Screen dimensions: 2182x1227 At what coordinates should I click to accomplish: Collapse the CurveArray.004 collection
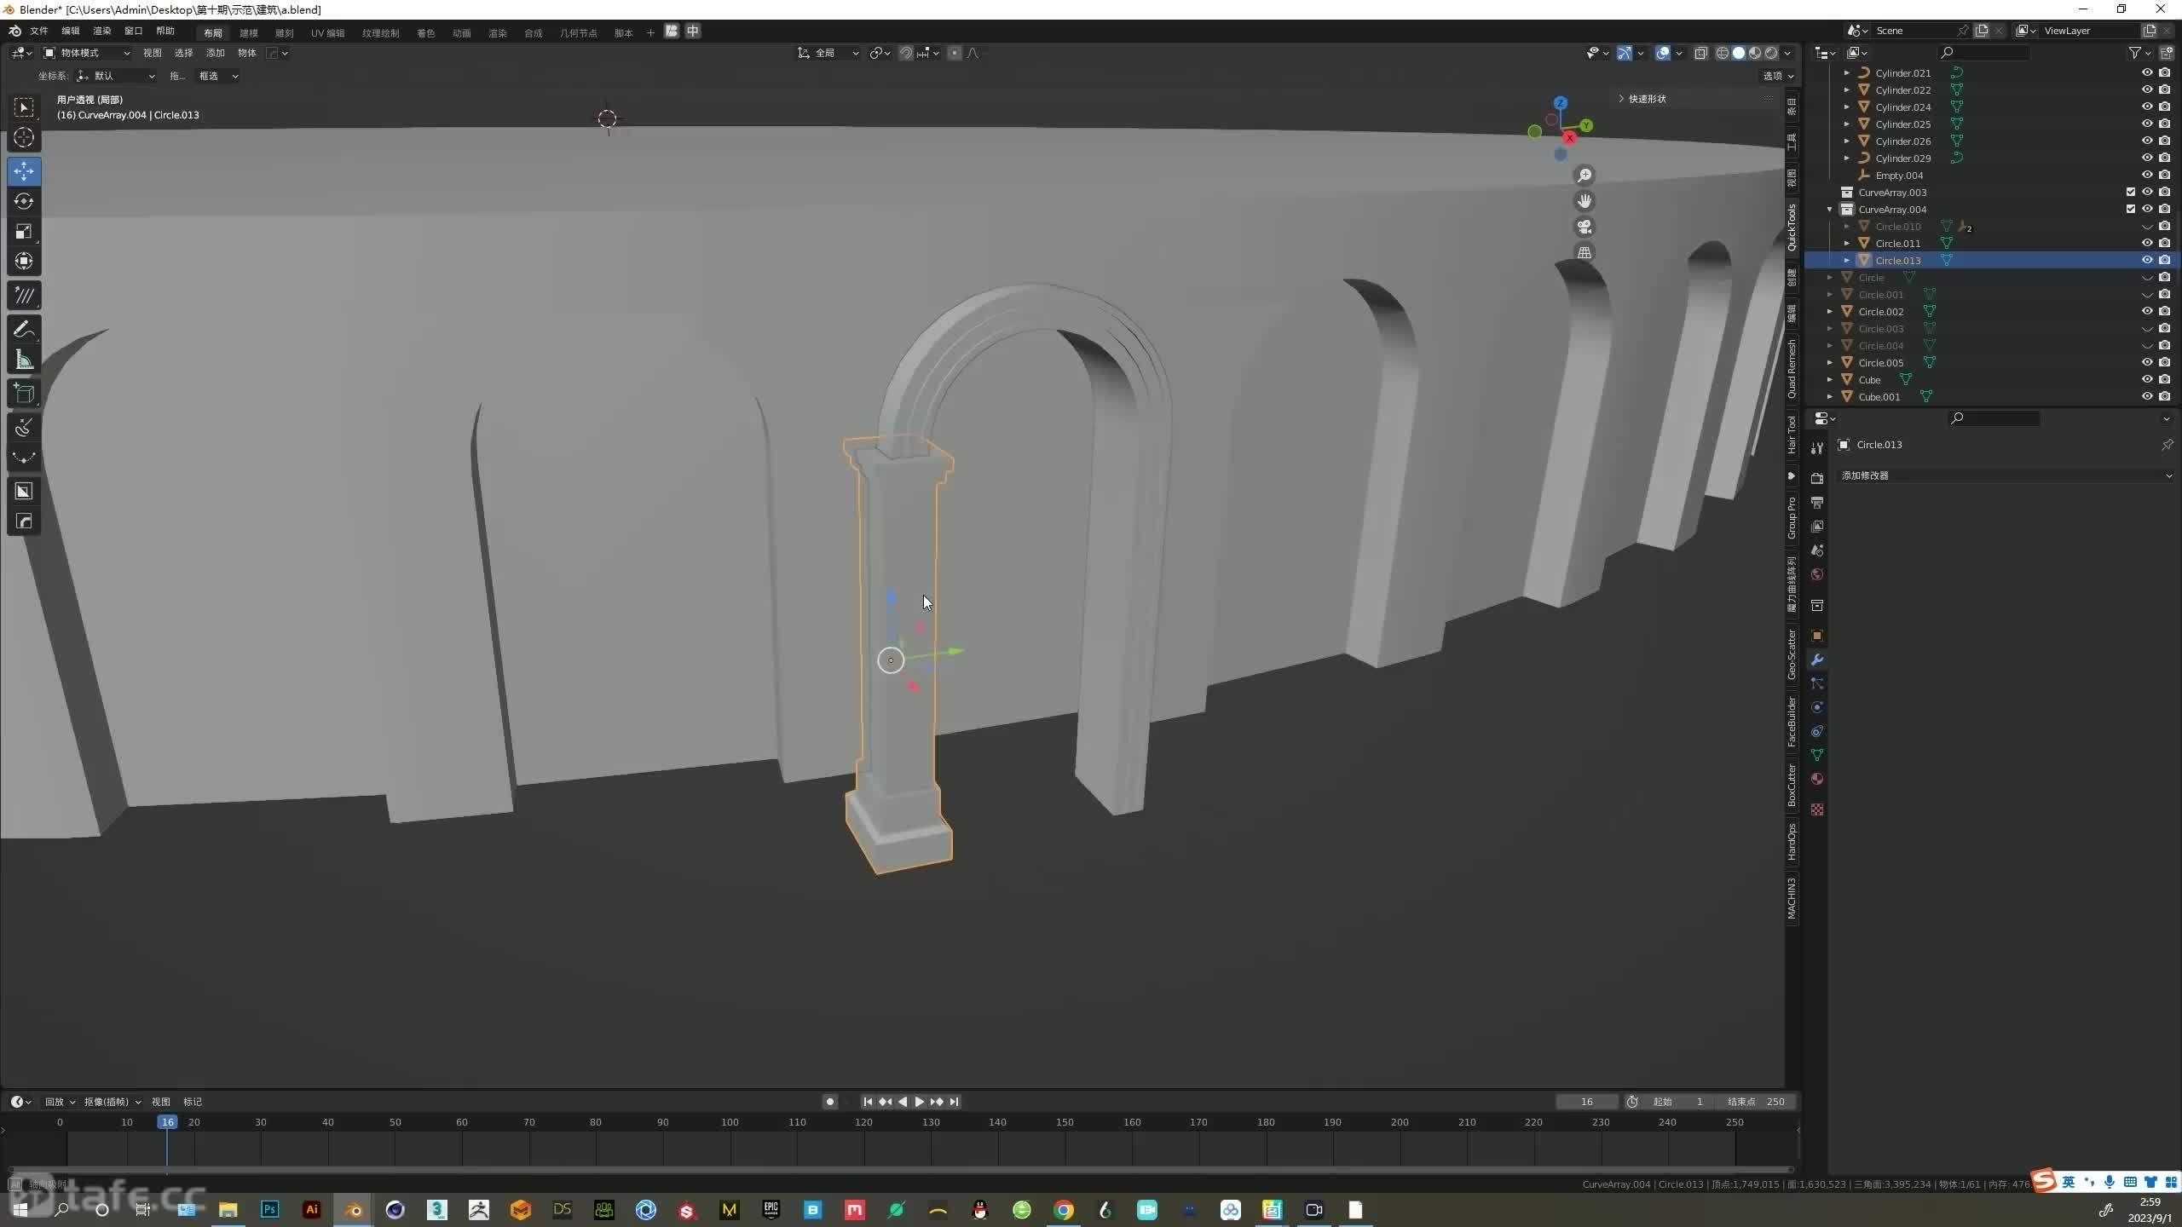[x=1829, y=209]
